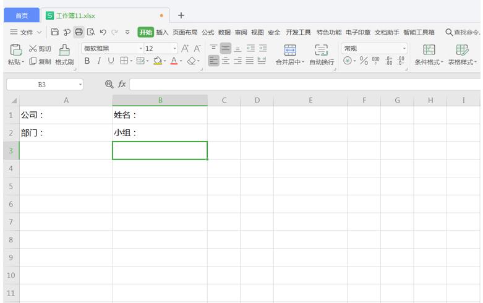
Task: Open the 插入 (Insert) ribbon tab
Action: [162, 32]
